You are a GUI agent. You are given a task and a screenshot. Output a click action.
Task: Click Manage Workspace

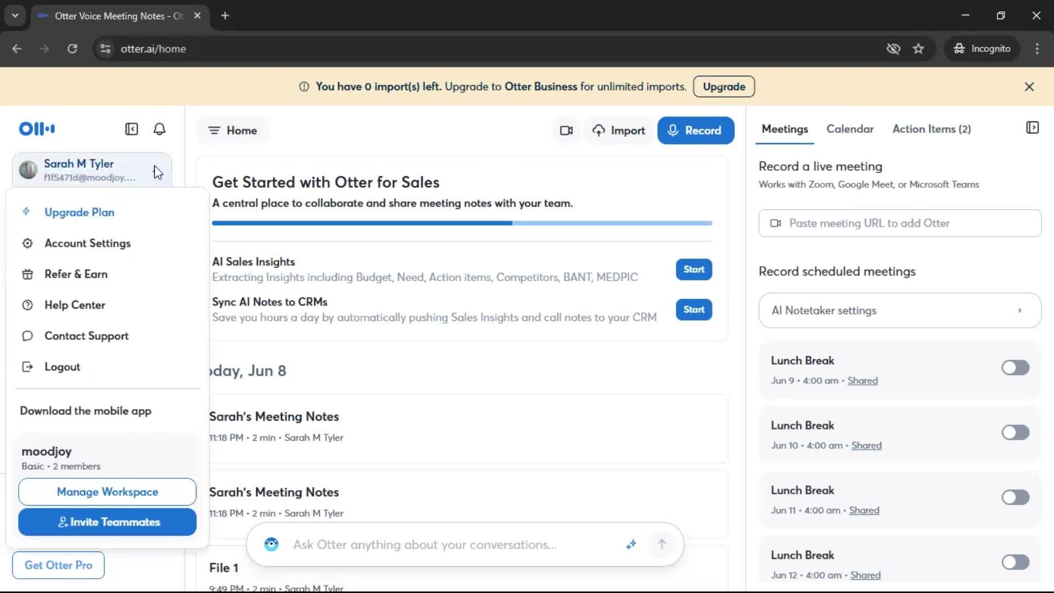[107, 492]
